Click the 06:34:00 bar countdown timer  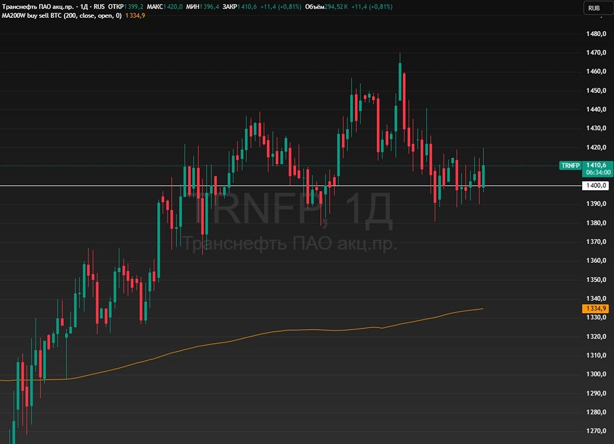(597, 173)
